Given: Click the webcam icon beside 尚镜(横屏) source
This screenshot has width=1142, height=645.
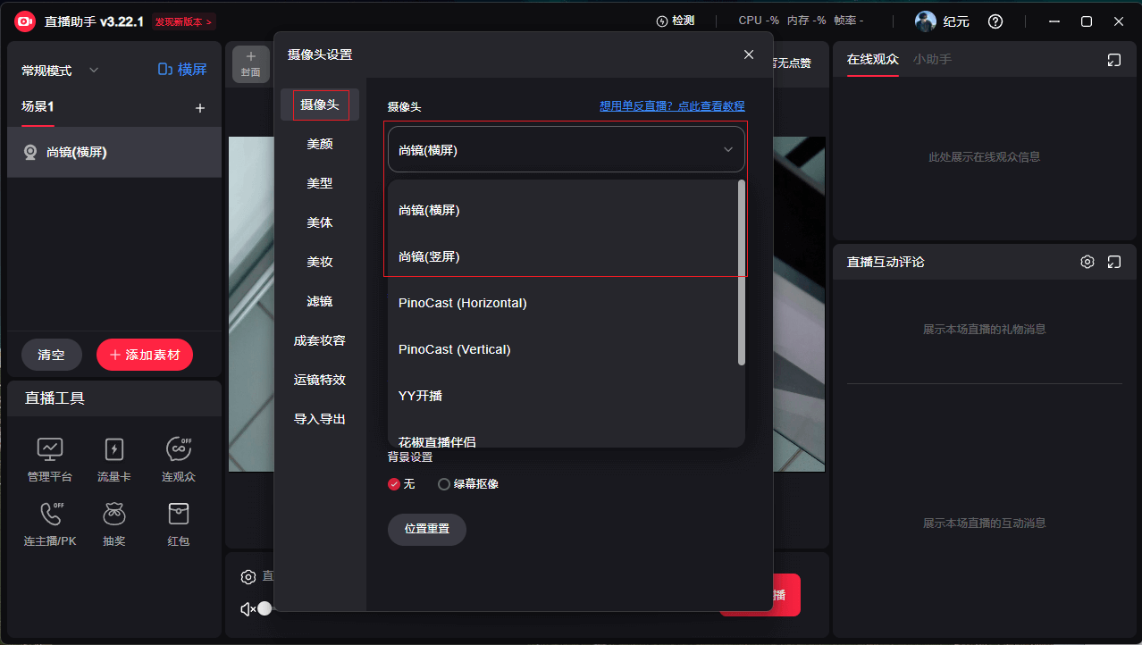Looking at the screenshot, I should (x=30, y=153).
